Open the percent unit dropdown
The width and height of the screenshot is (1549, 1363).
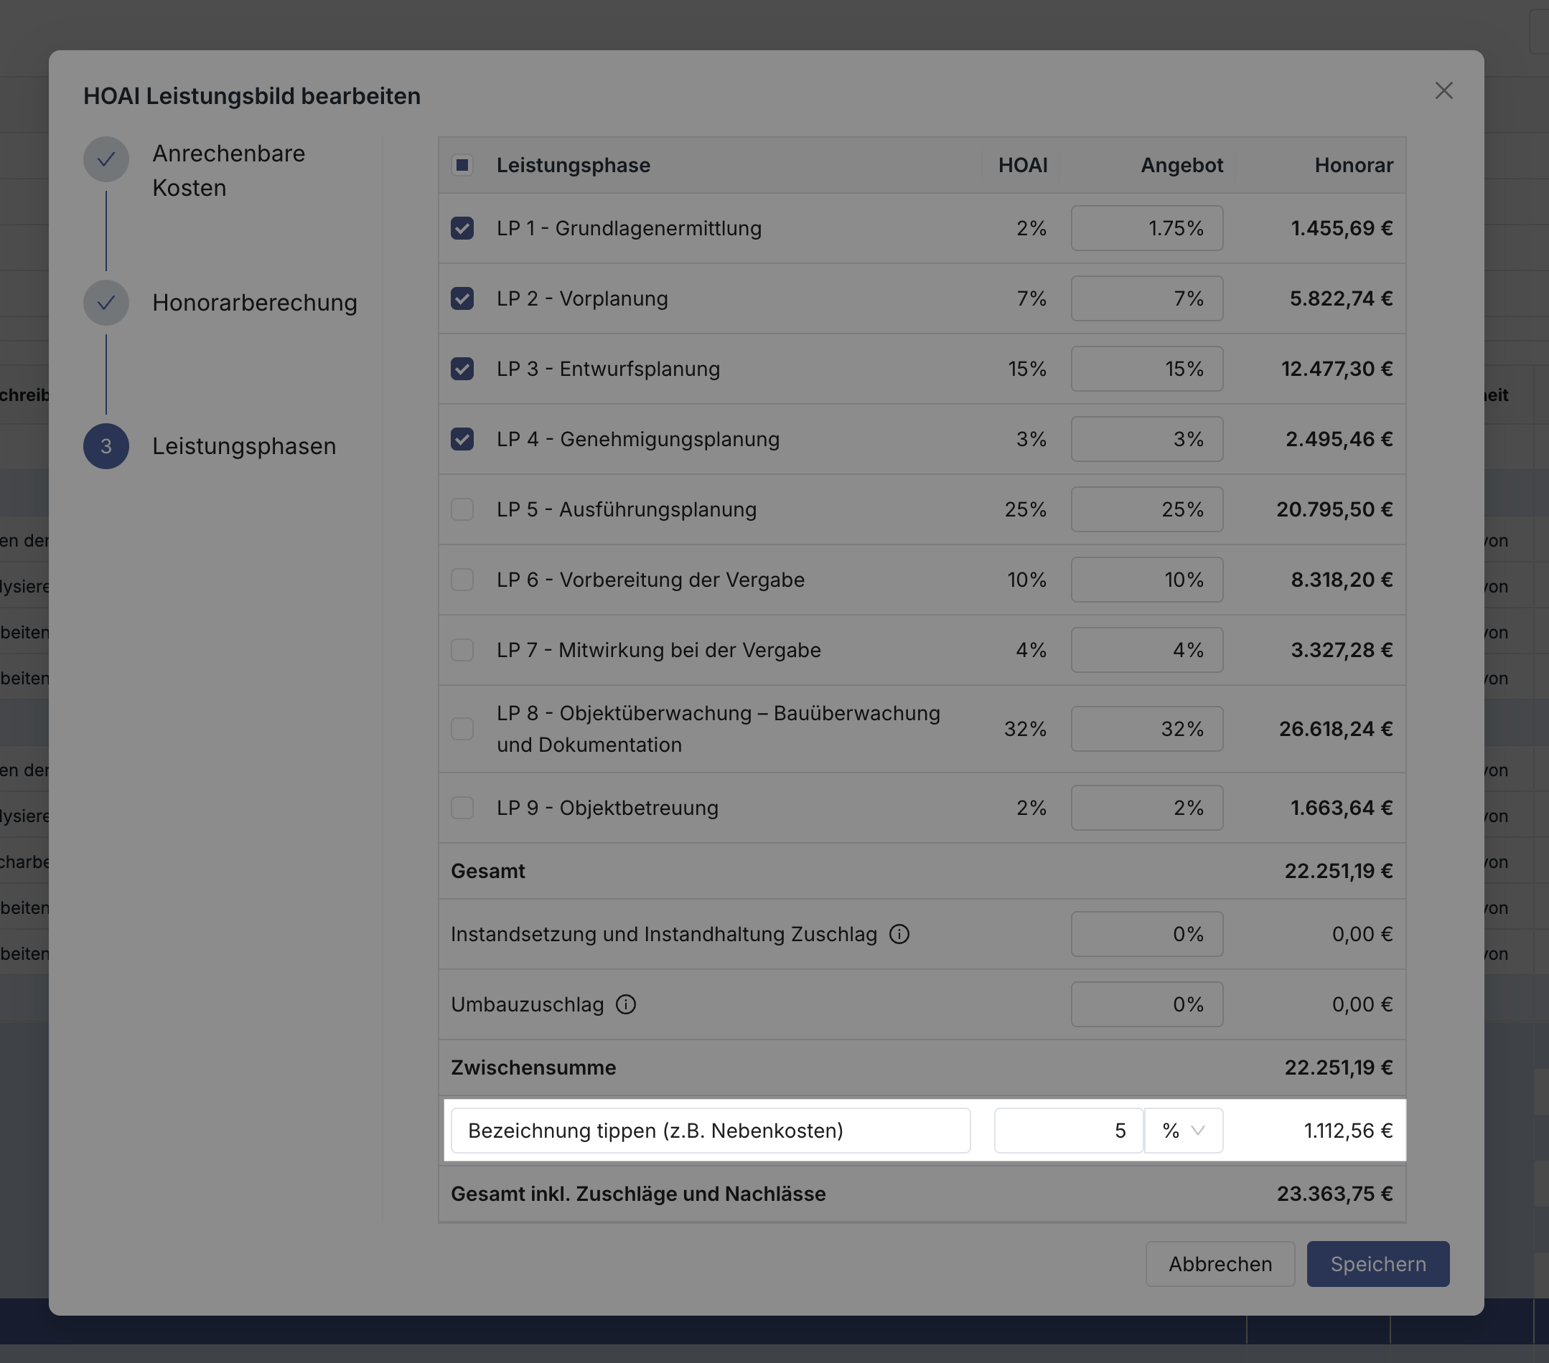[x=1183, y=1131]
